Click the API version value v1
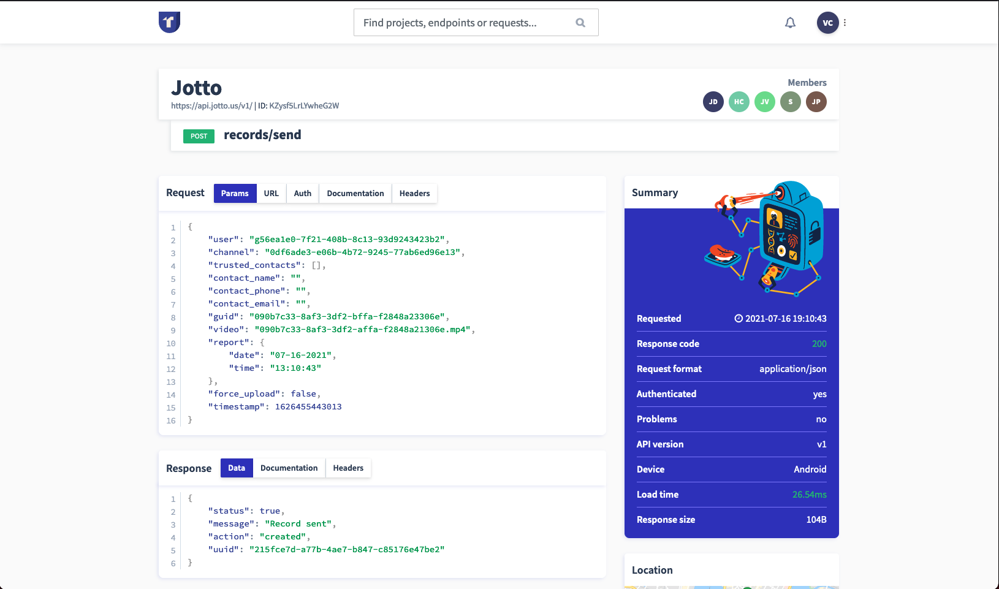999x589 pixels. pos(822,444)
